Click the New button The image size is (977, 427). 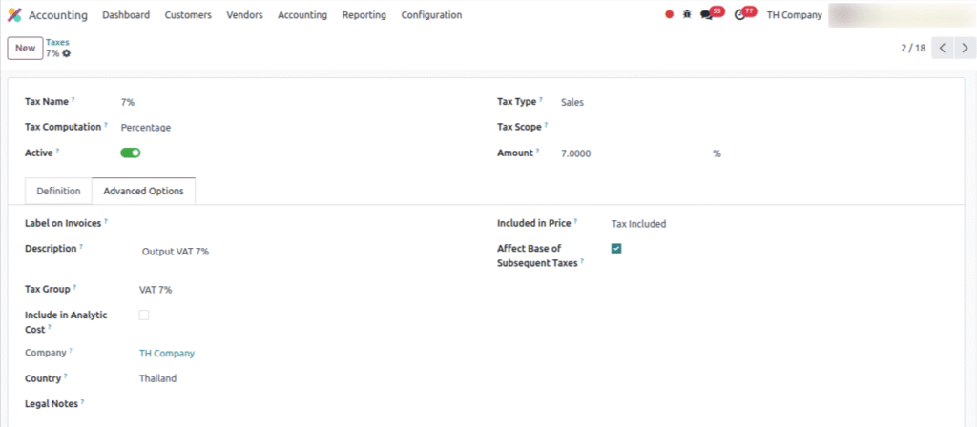pos(25,48)
